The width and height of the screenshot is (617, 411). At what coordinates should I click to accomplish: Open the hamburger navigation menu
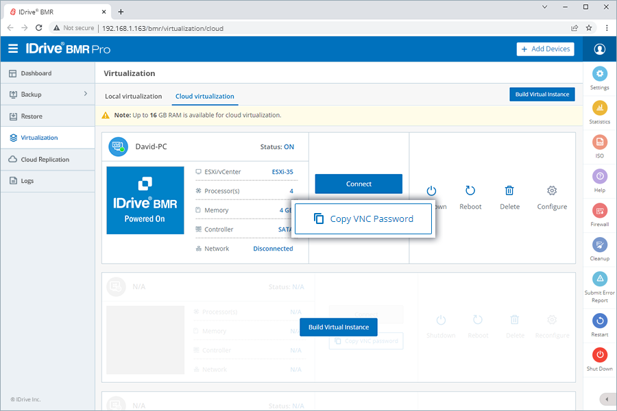(x=13, y=49)
